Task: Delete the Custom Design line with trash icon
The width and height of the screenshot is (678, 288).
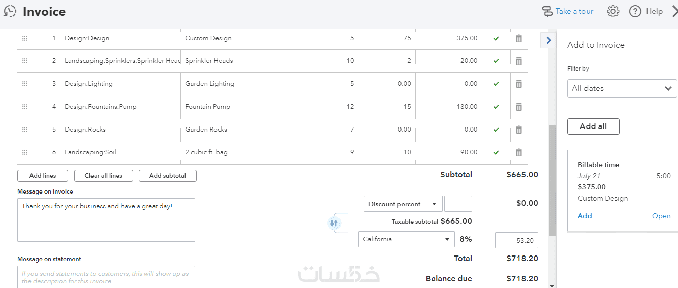Action: 519,38
